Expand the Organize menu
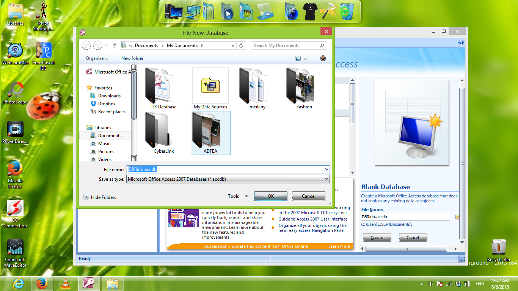Image resolution: width=518 pixels, height=291 pixels. tap(97, 58)
